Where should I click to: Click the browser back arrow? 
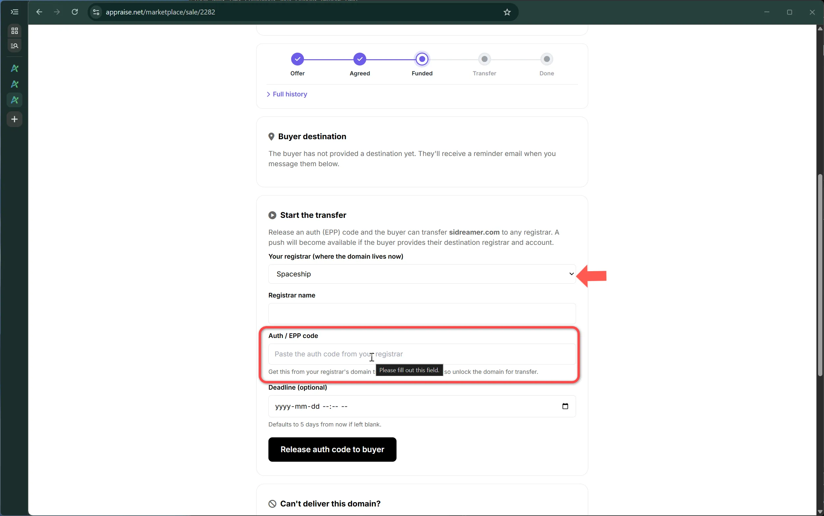click(39, 12)
